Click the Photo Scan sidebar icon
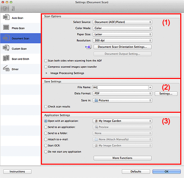Screen dimensions: 184x178 (x=6, y=27)
